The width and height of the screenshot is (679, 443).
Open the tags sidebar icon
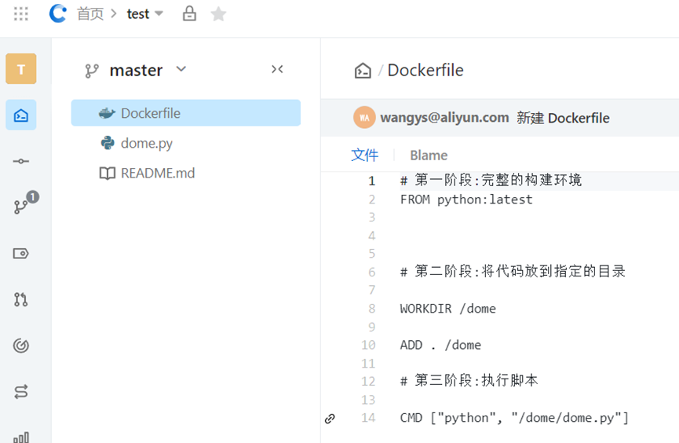(x=21, y=253)
